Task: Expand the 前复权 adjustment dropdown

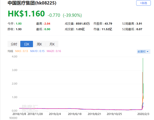Action: point(143,52)
